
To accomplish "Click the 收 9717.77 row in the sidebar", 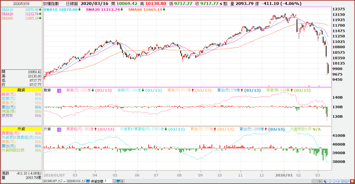I will pos(21,85).
